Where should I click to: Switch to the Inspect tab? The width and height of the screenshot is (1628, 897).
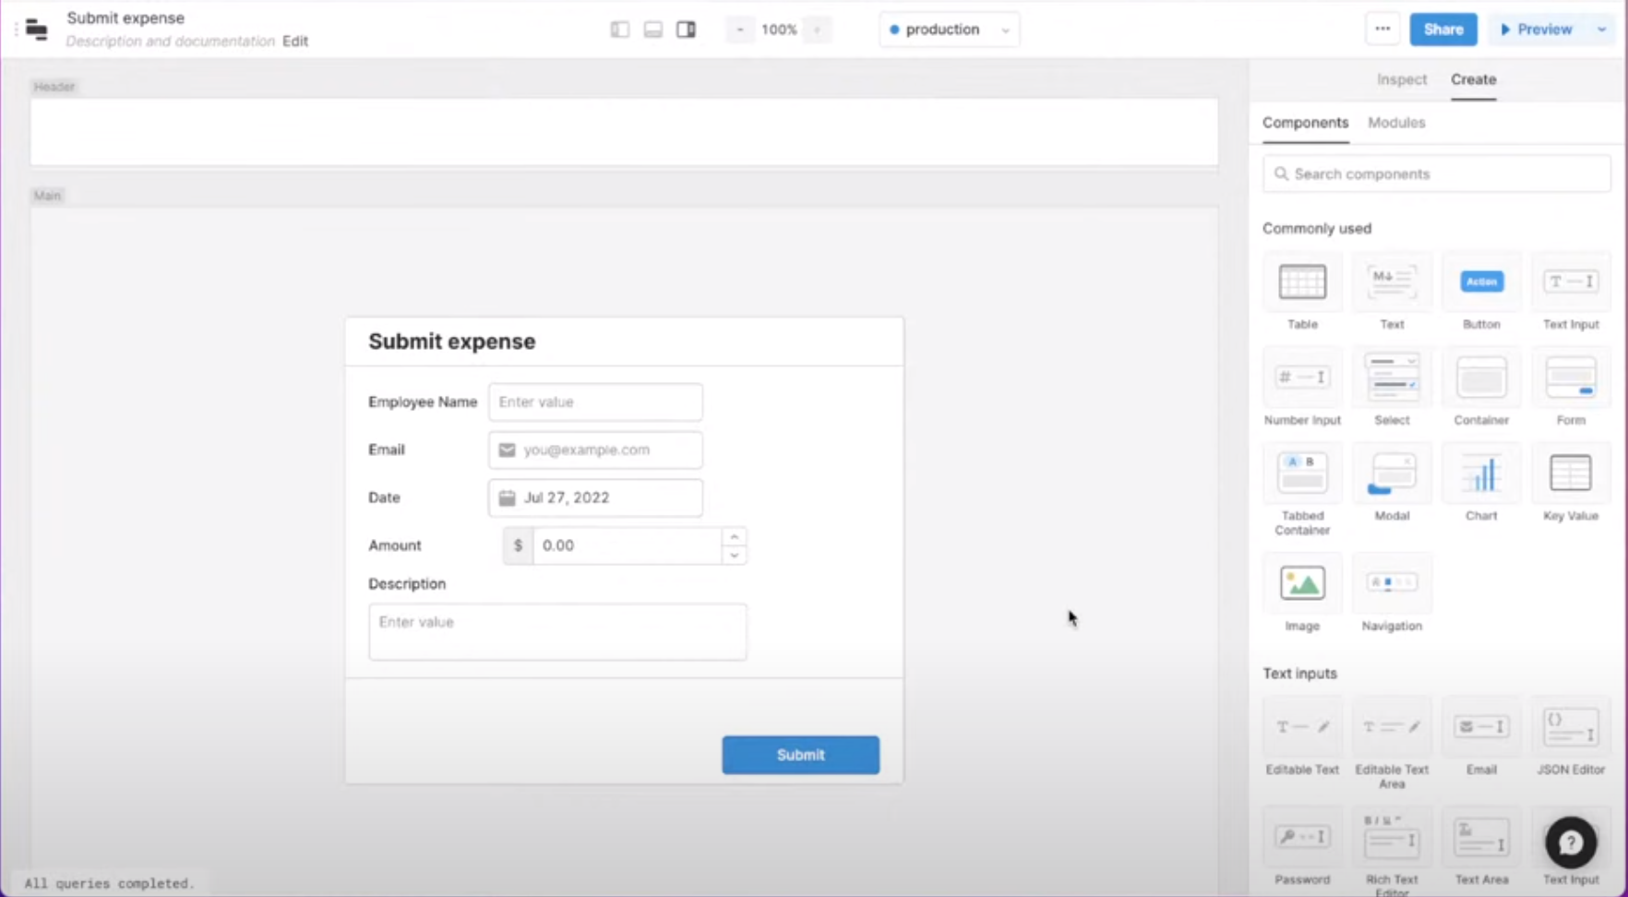point(1402,79)
